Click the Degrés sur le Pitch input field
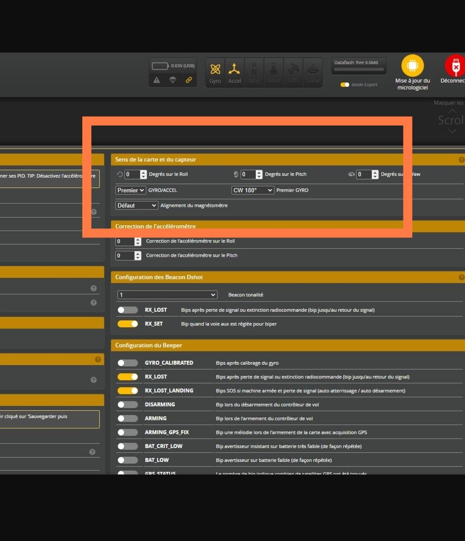This screenshot has width=465, height=541. 248,174
